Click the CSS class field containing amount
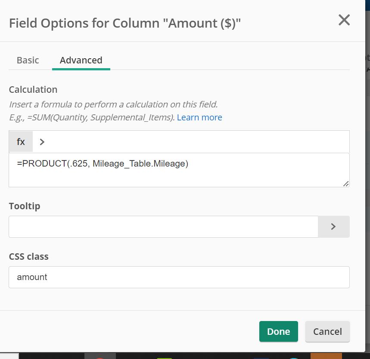This screenshot has width=370, height=359. 179,277
